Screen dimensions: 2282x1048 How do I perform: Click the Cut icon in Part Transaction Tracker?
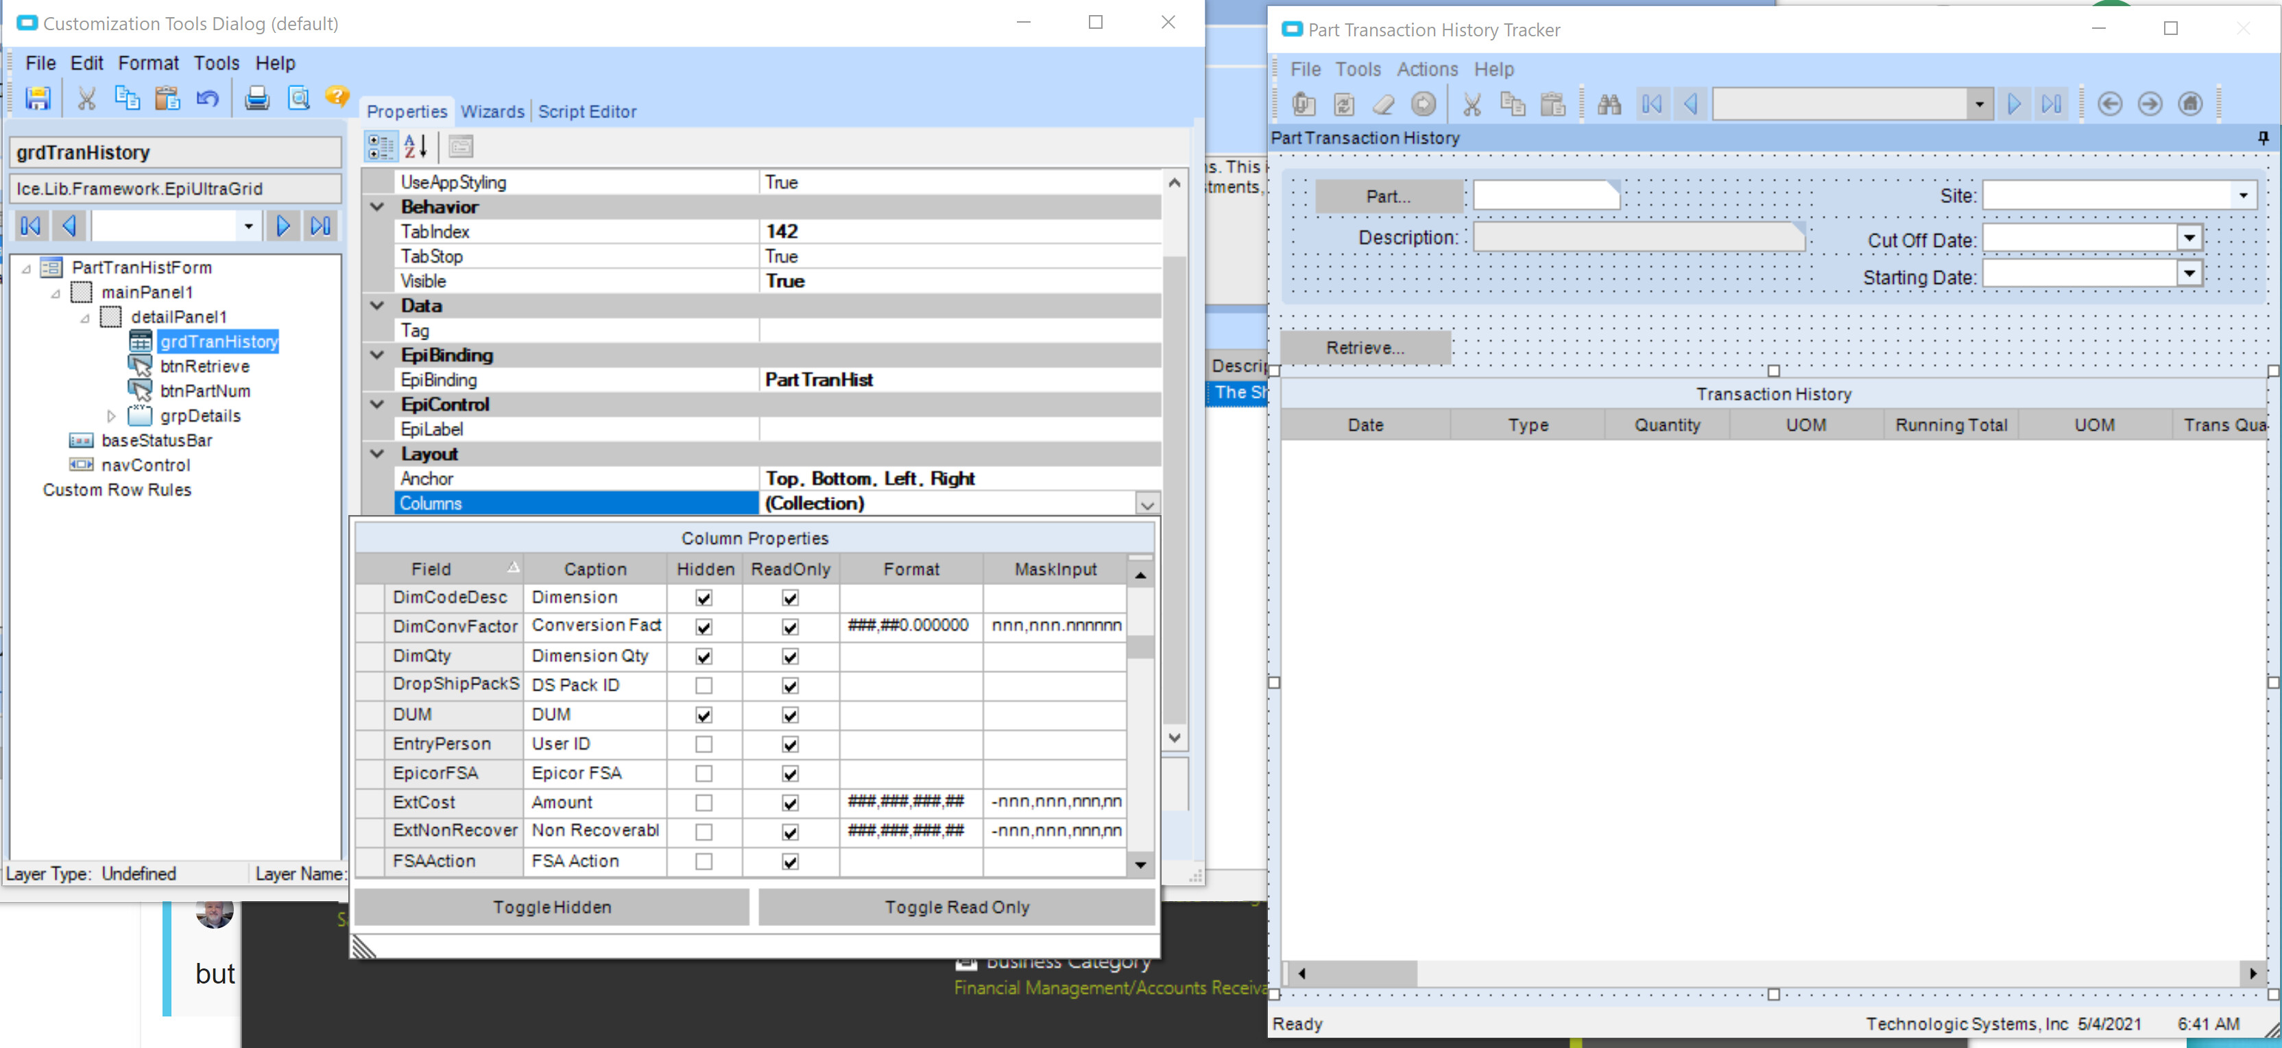[x=1472, y=104]
